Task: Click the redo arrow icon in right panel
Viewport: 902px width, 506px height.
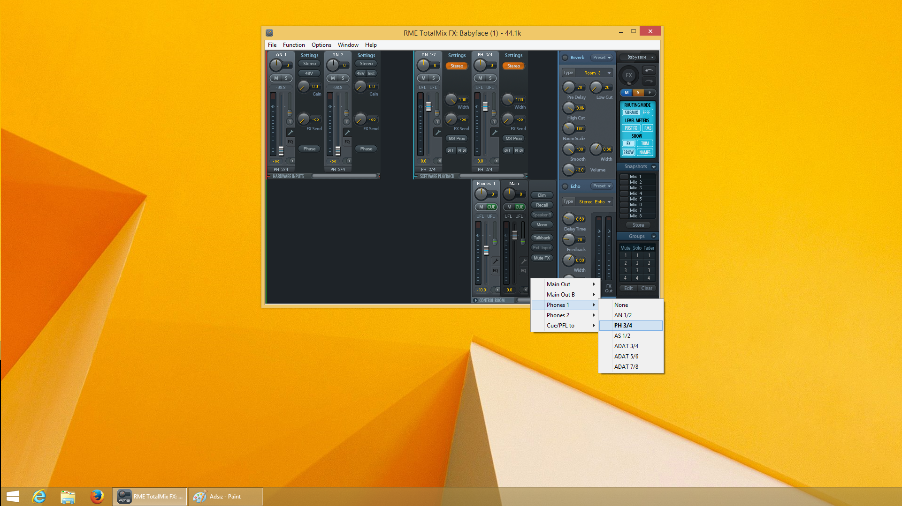Action: [649, 81]
